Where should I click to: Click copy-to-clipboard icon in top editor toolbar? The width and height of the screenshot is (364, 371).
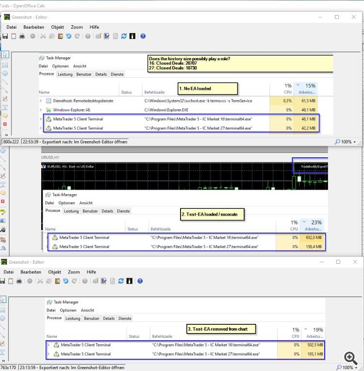14,36
